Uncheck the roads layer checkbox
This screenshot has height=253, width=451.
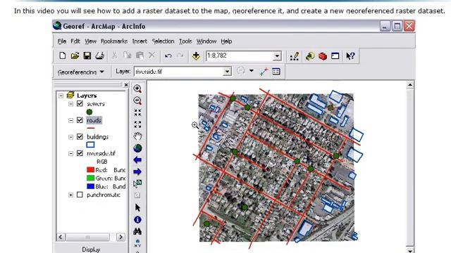click(x=80, y=120)
